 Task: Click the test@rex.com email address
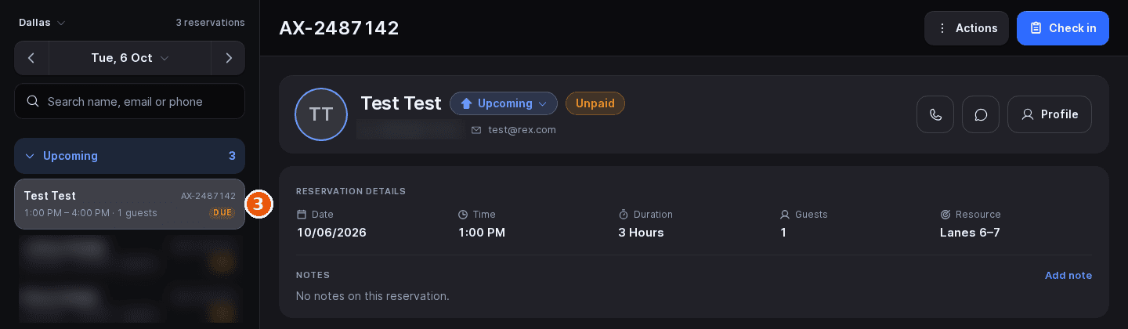click(522, 130)
